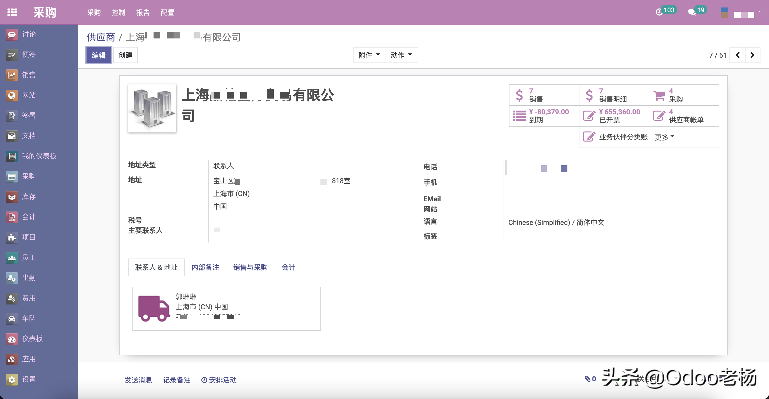The image size is (769, 399).
Task: Click the 编辑 edit button
Action: (x=99, y=55)
